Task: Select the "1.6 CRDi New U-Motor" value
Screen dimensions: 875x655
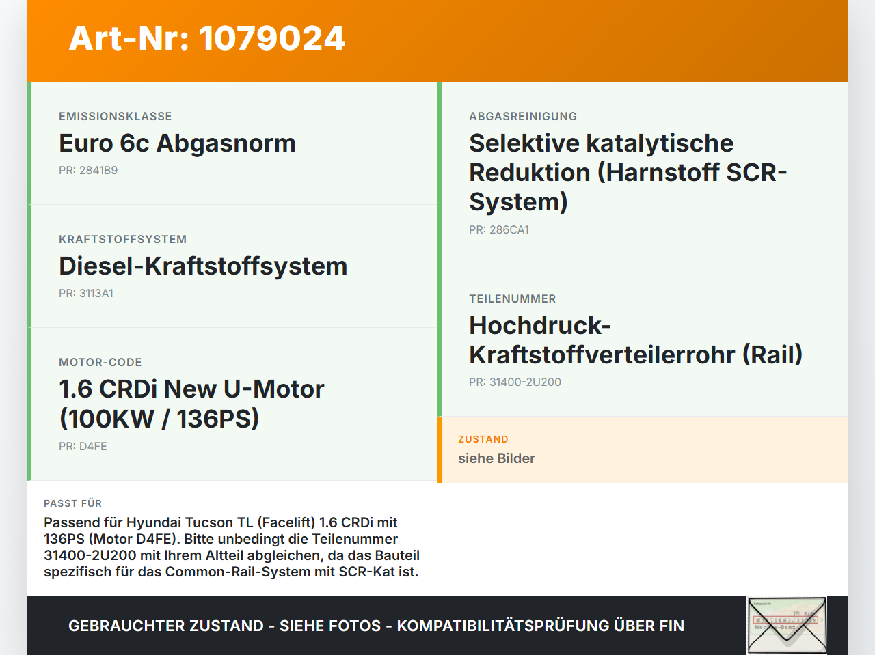Action: [191, 403]
